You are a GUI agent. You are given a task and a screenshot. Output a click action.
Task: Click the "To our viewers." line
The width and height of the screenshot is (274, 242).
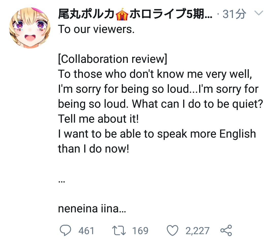click(x=96, y=29)
